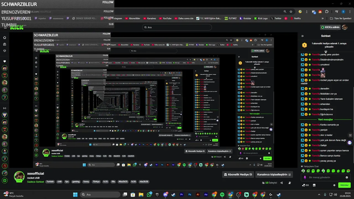Click the 1 abonelik hediye ederek banner
354x199 pixels.
tap(326, 45)
